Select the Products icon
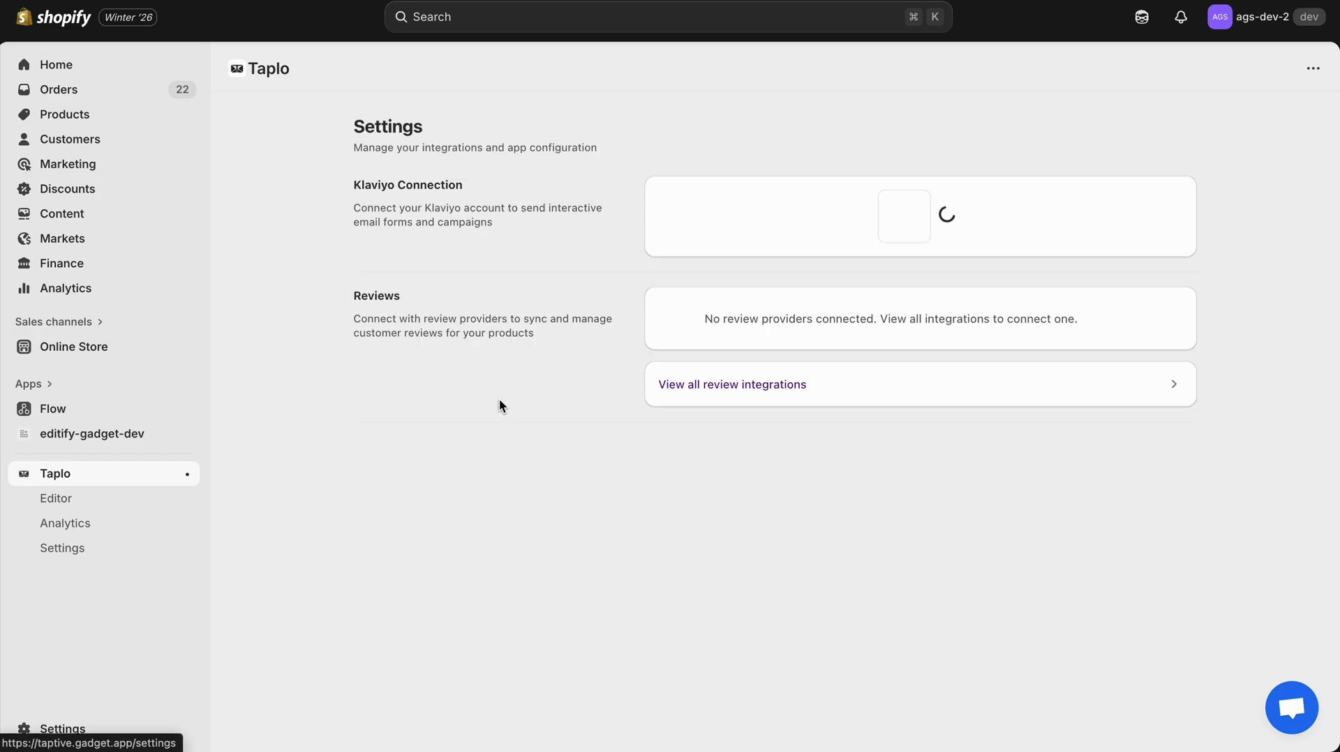The width and height of the screenshot is (1340, 752). click(x=24, y=114)
